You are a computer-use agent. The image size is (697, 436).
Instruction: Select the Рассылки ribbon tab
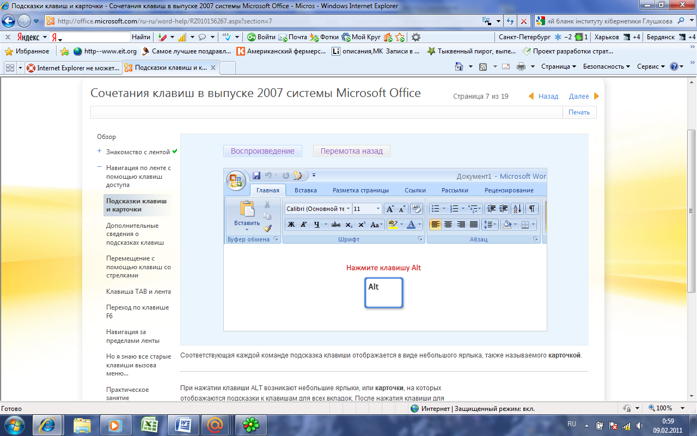point(455,190)
